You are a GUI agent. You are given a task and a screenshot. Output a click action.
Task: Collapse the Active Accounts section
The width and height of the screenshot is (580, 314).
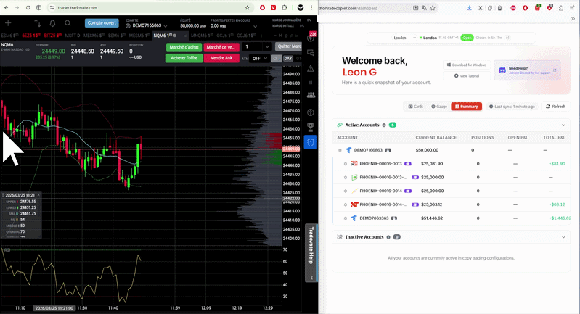click(563, 125)
